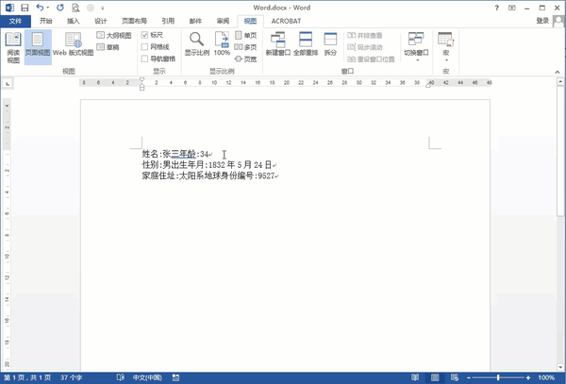Select Print Layout in status bar
The image size is (566, 384).
click(x=435, y=377)
